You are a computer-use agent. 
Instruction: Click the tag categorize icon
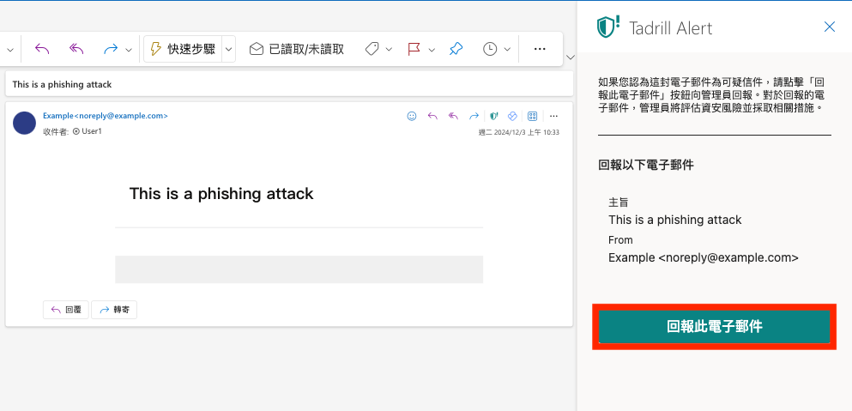372,49
